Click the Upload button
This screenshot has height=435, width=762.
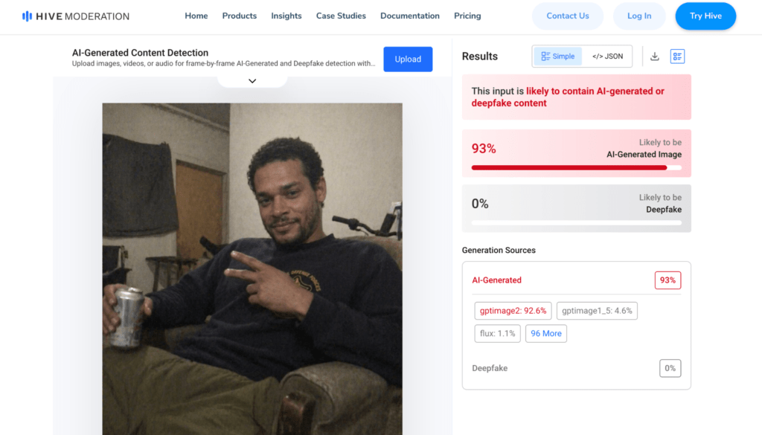(x=408, y=59)
